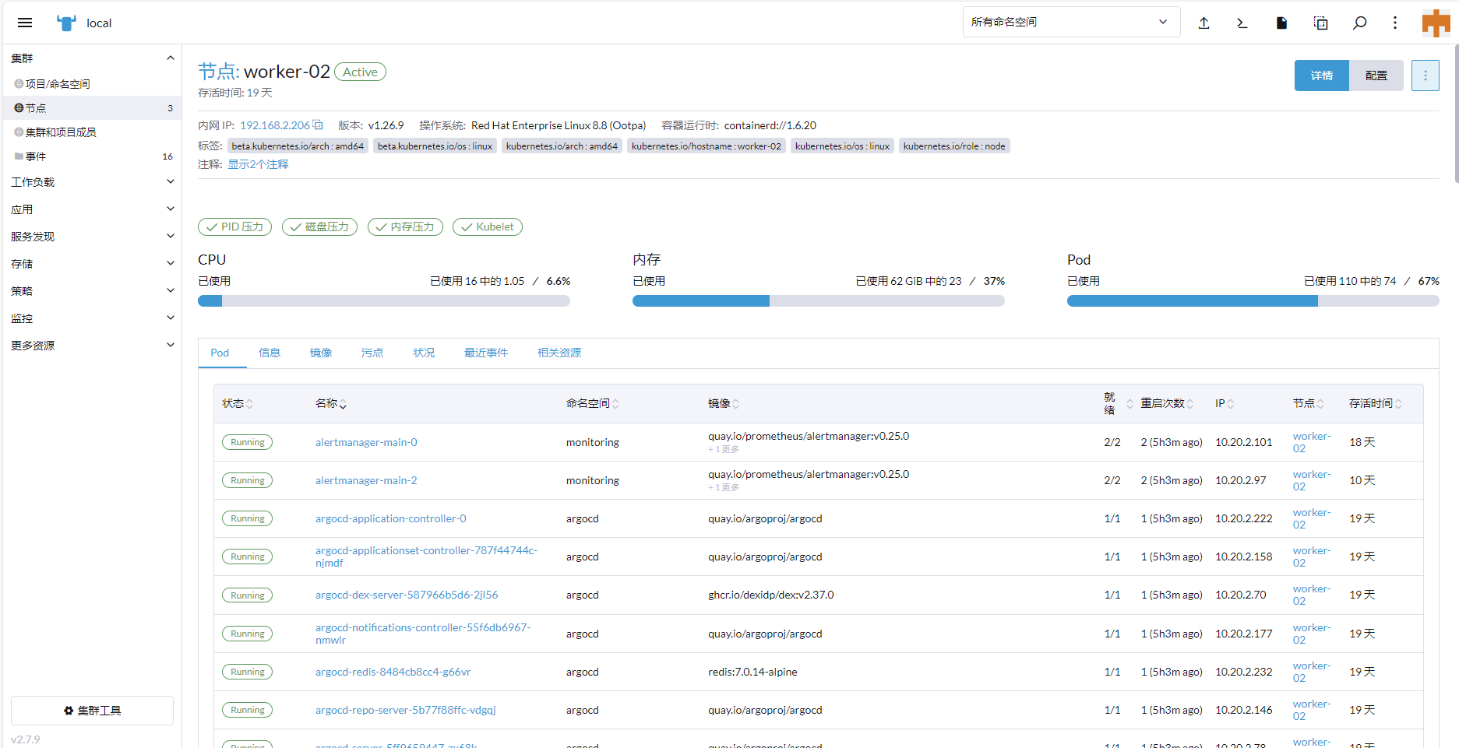Switch to the 信息 tab
This screenshot has width=1459, height=748.
[270, 353]
